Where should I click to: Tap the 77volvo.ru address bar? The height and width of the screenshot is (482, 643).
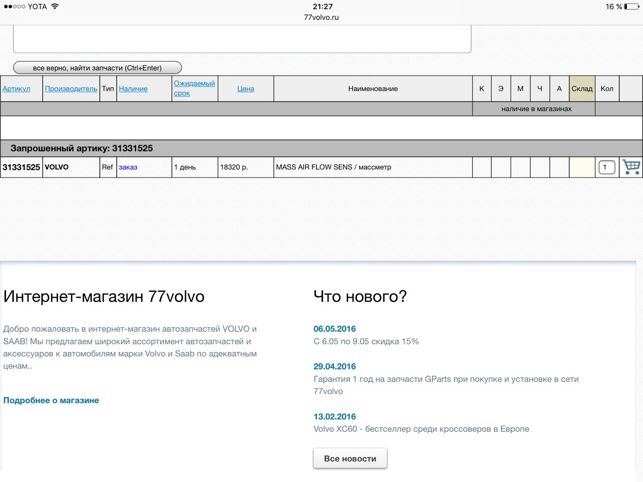(321, 17)
